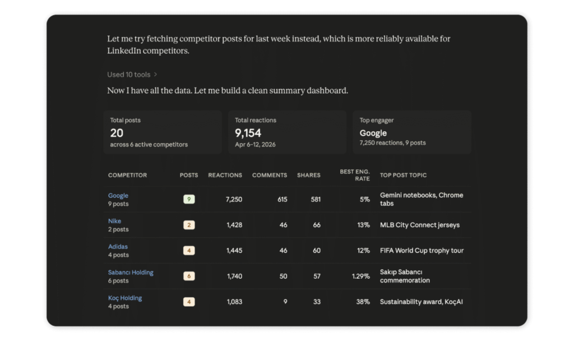The width and height of the screenshot is (574, 341).
Task: Click Sabancı Holding's posts badge showing 6
Action: (189, 276)
